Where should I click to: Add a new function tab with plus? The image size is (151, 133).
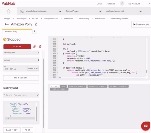[34, 31]
